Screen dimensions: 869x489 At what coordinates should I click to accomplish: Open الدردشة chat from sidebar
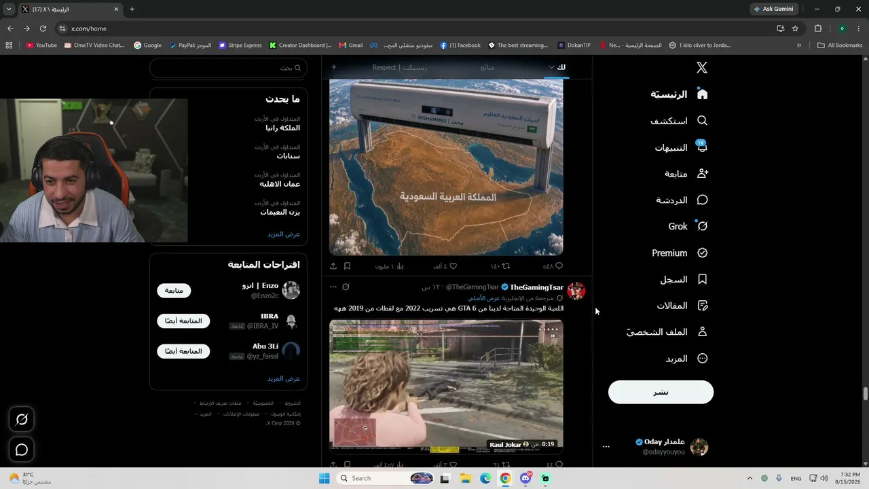pos(682,200)
